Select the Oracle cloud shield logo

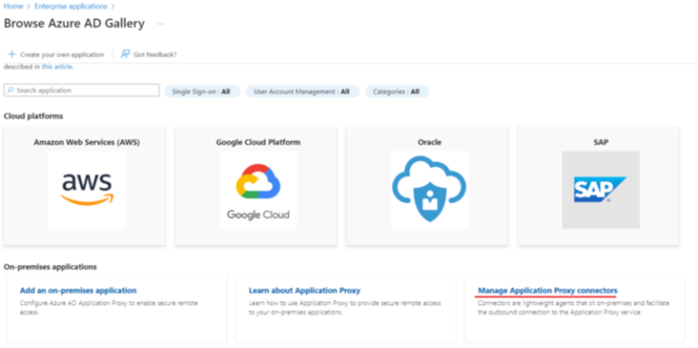[430, 190]
